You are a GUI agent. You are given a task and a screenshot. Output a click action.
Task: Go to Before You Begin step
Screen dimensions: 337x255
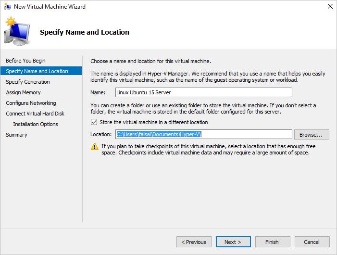point(25,61)
